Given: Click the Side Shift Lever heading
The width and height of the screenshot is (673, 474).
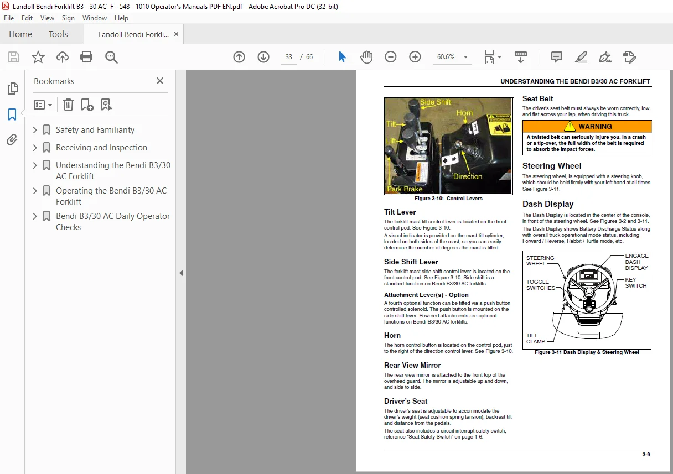Looking at the screenshot, I should pyautogui.click(x=411, y=262).
